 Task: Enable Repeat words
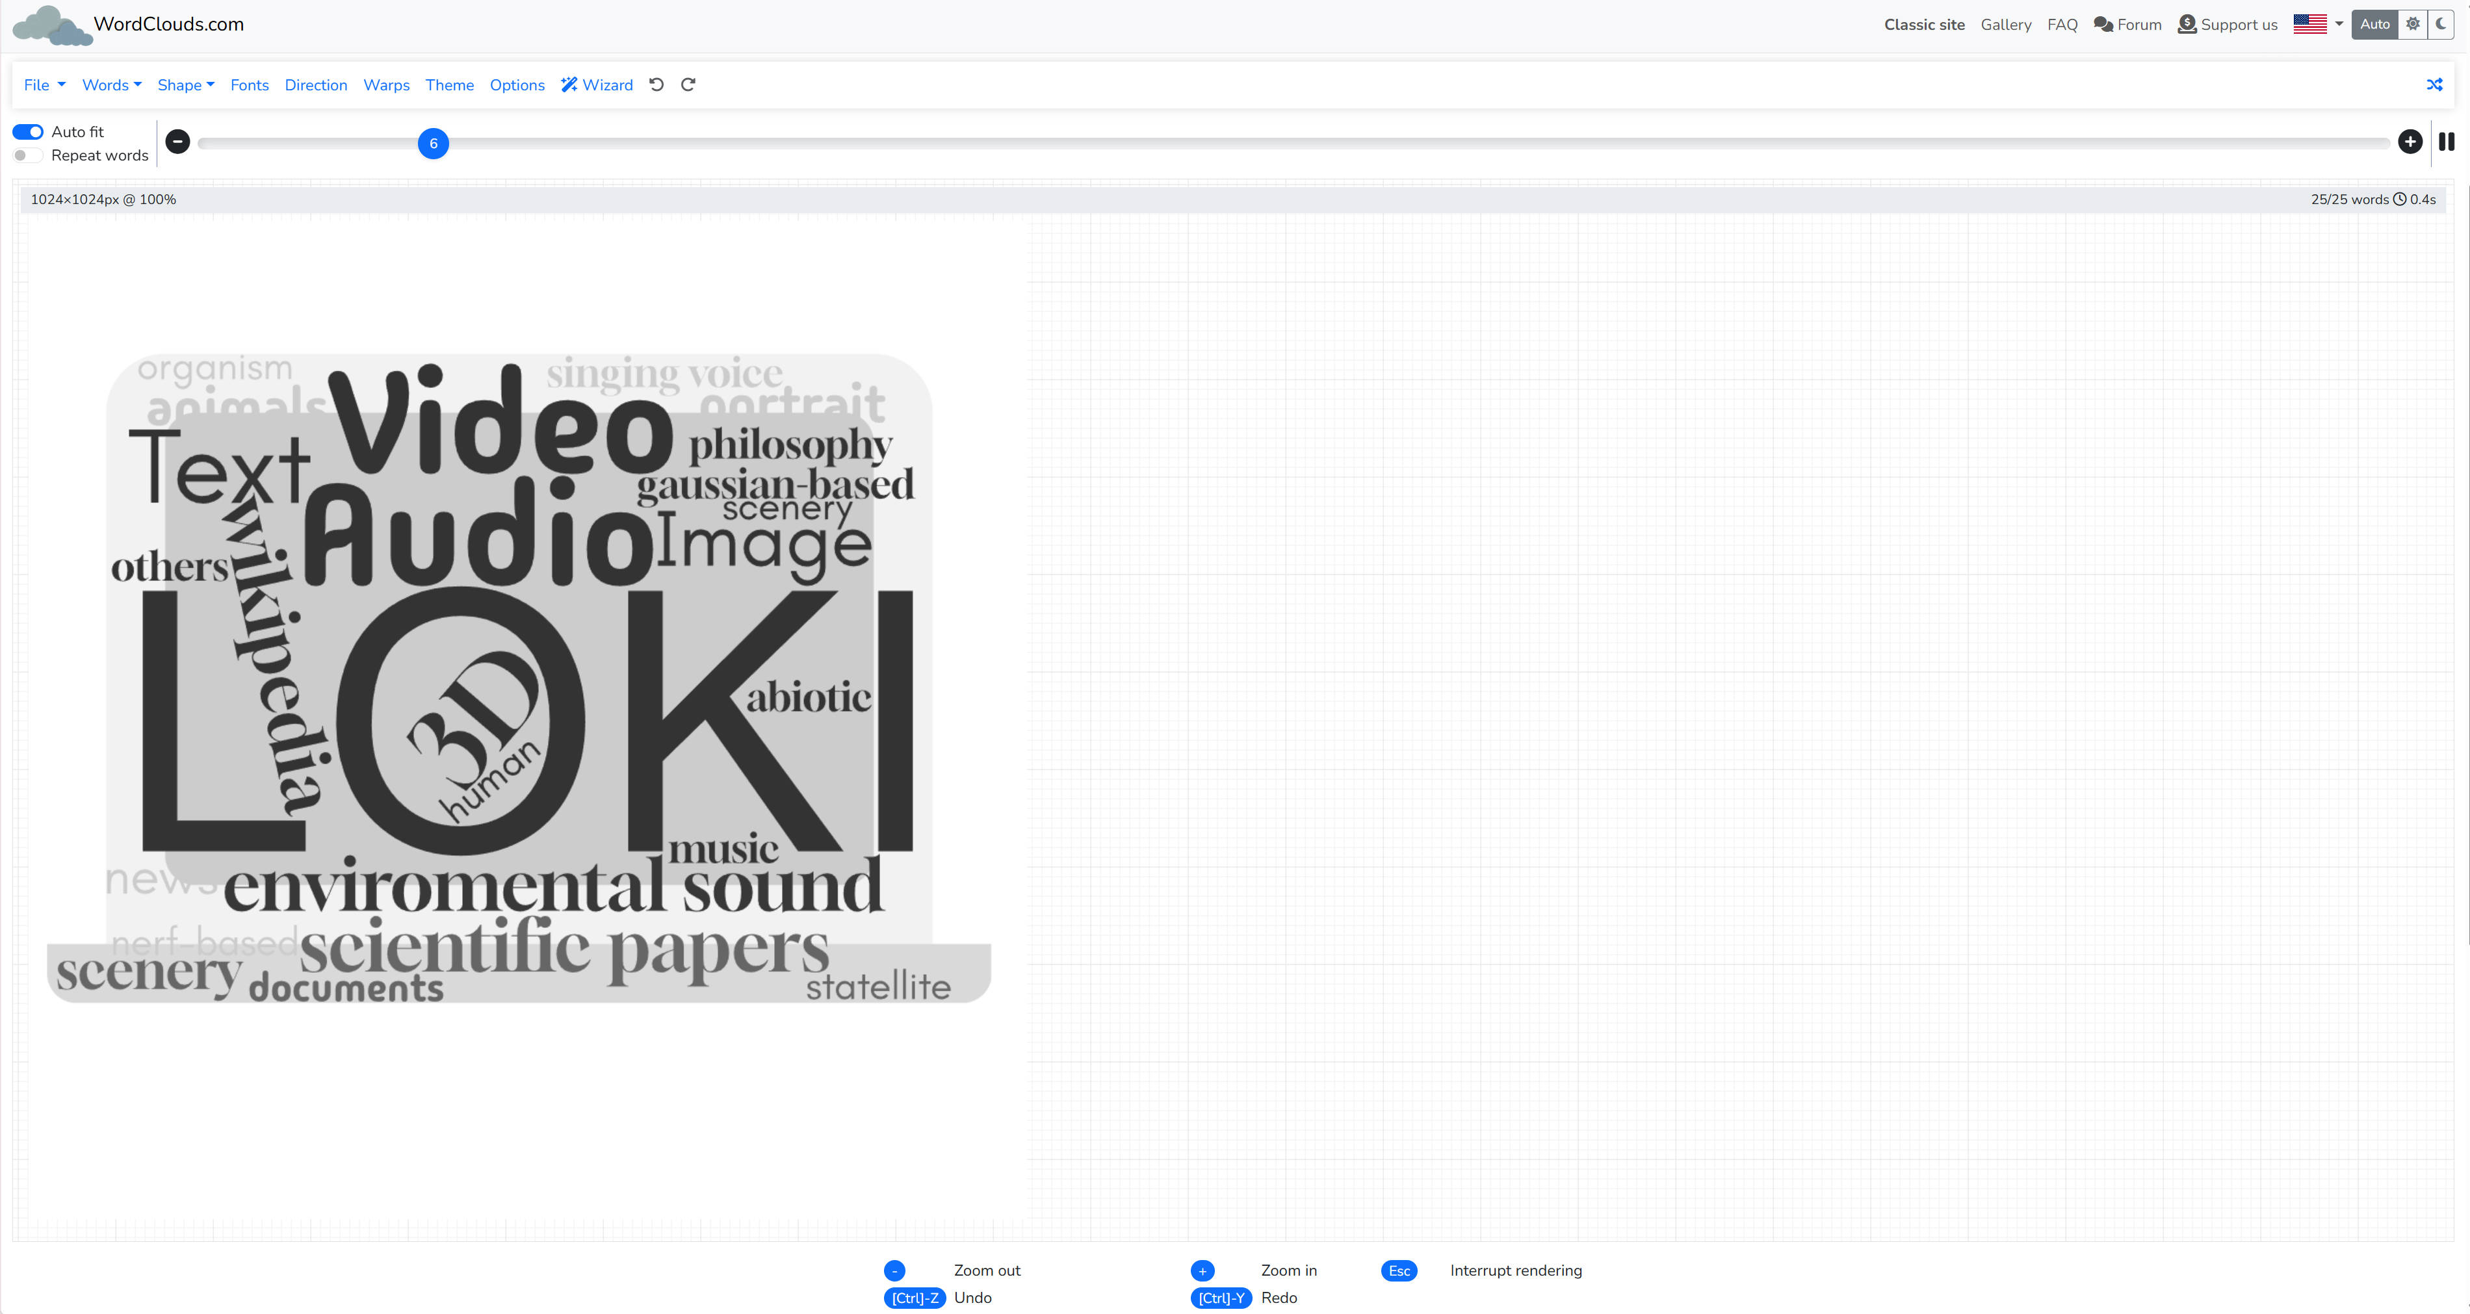pos(27,154)
